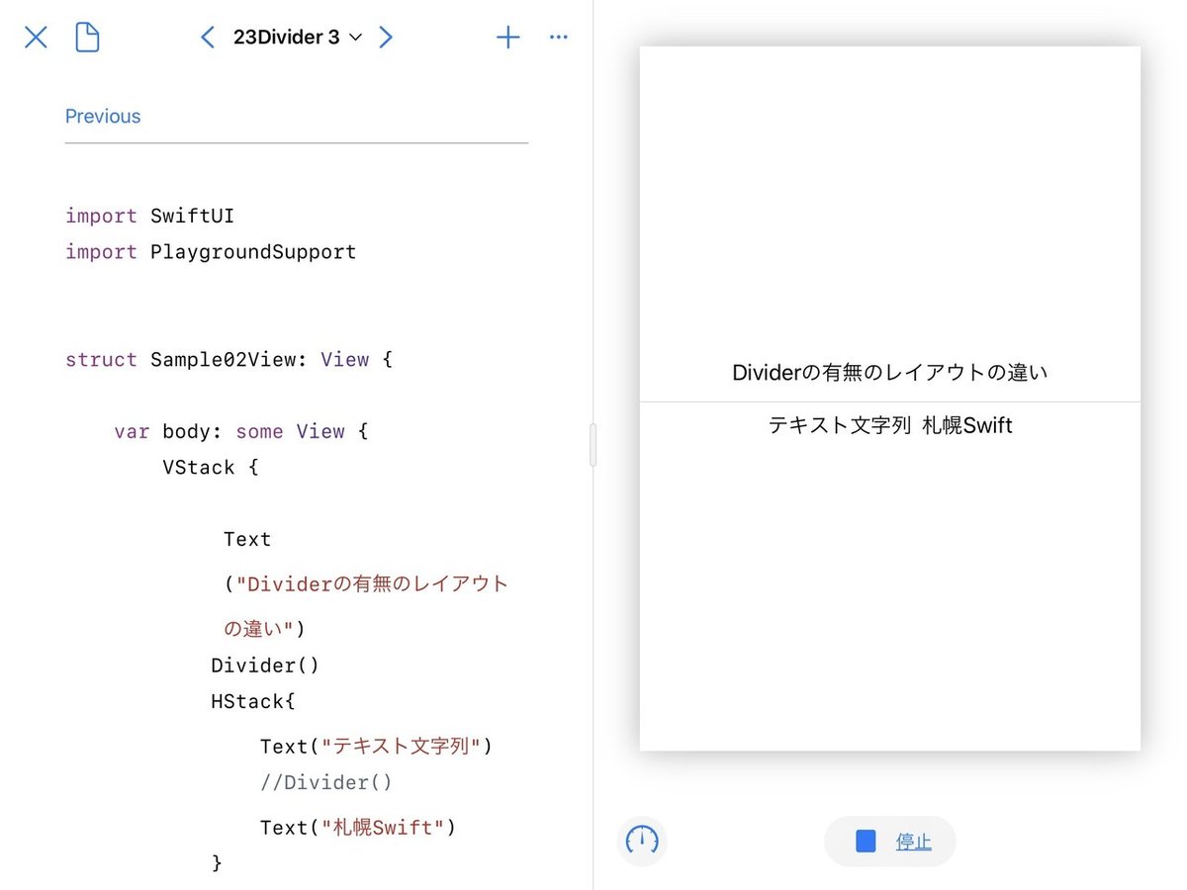
Task: Click the 'HStack{' code line
Action: click(x=253, y=702)
